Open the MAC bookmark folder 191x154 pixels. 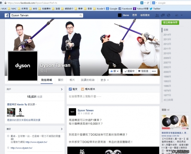click(x=12, y=9)
